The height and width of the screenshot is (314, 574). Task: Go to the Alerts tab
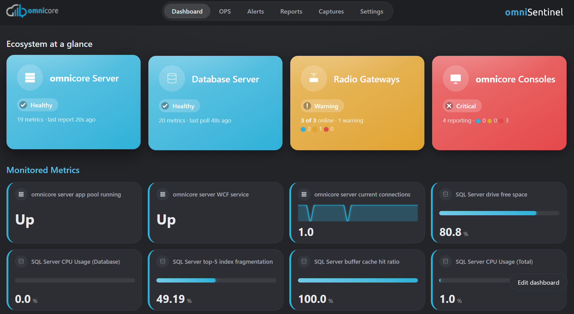255,11
